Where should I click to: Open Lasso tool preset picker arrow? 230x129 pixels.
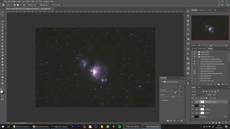pos(11,5)
